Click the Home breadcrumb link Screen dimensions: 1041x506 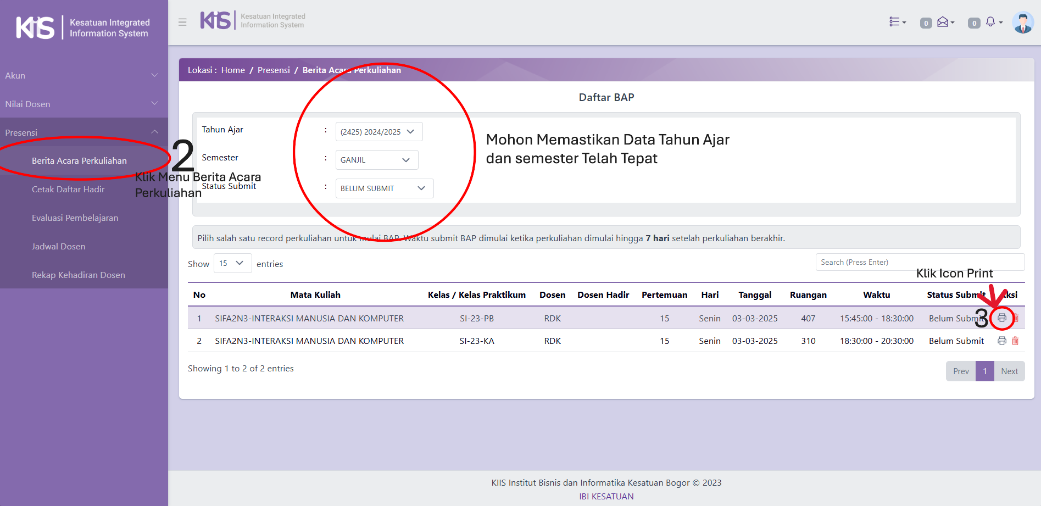(x=233, y=70)
